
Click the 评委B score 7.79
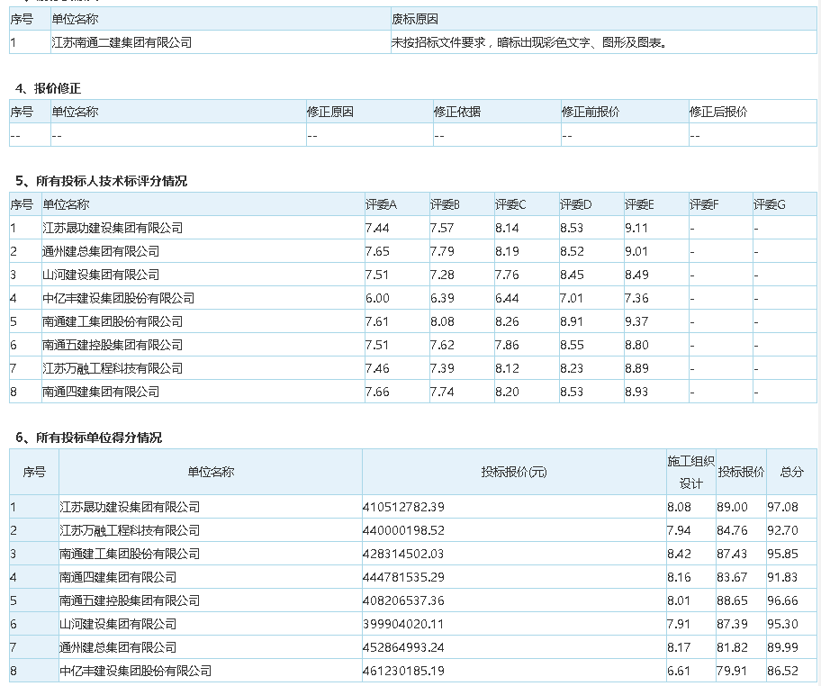click(442, 251)
